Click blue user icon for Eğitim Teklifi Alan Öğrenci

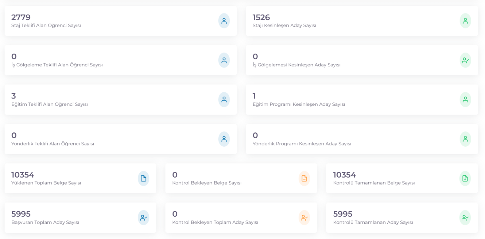coord(224,100)
